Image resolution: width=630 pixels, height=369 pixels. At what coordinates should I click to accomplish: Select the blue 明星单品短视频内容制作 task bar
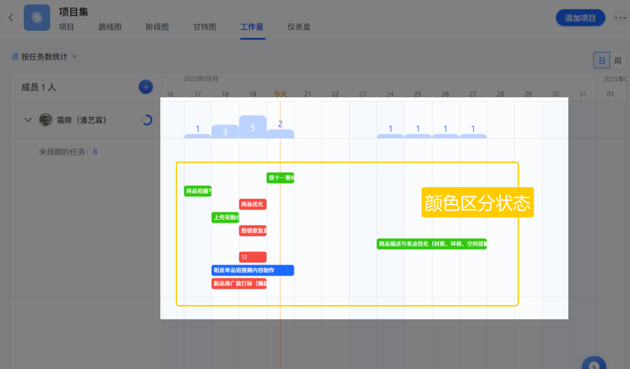click(x=252, y=270)
